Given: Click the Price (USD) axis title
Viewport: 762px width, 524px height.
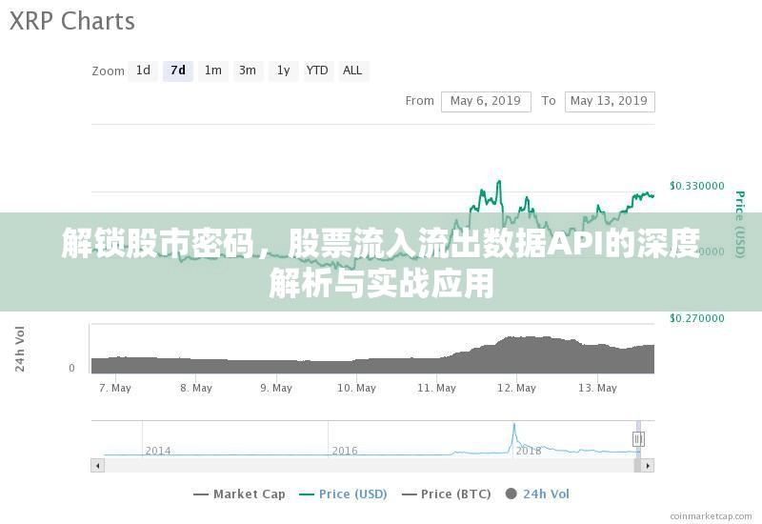Looking at the screenshot, I should coord(740,224).
